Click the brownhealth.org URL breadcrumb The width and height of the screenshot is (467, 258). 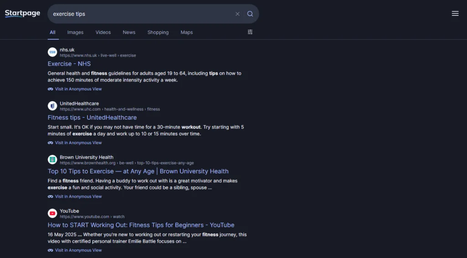[x=127, y=163]
